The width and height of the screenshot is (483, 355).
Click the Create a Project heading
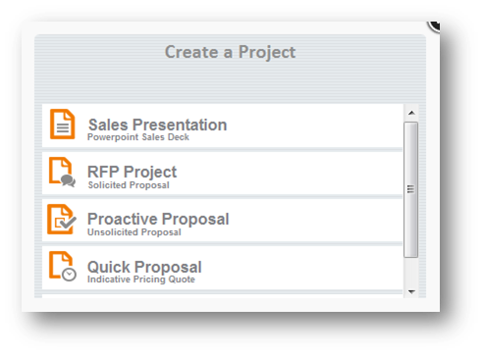pyautogui.click(x=230, y=52)
